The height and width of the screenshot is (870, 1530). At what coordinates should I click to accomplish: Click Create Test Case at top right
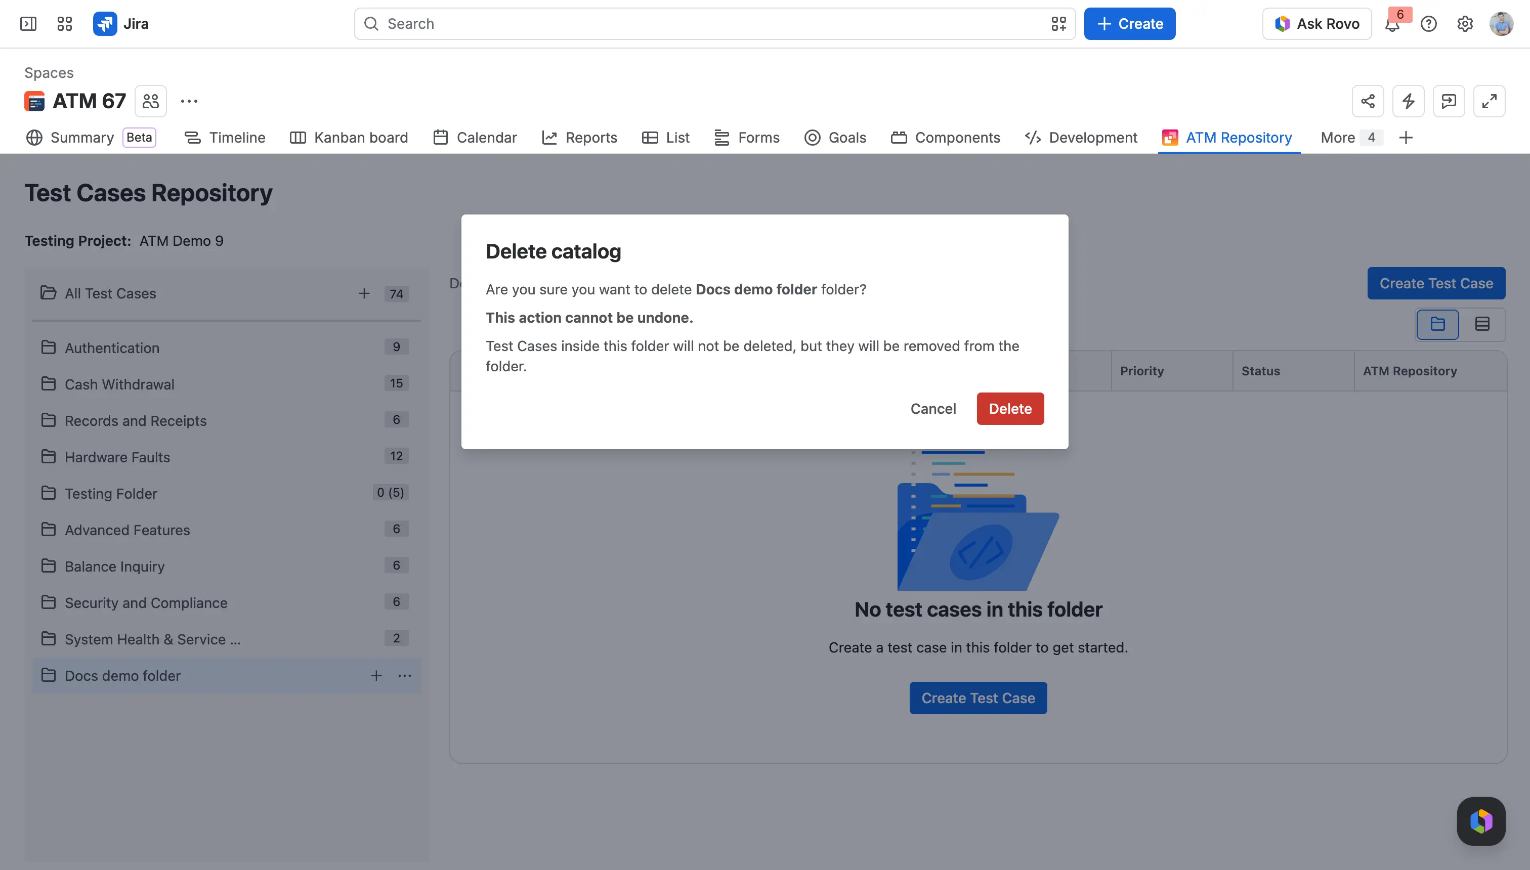tap(1436, 283)
